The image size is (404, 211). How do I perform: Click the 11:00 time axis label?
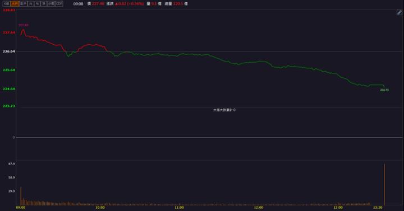[180, 208]
